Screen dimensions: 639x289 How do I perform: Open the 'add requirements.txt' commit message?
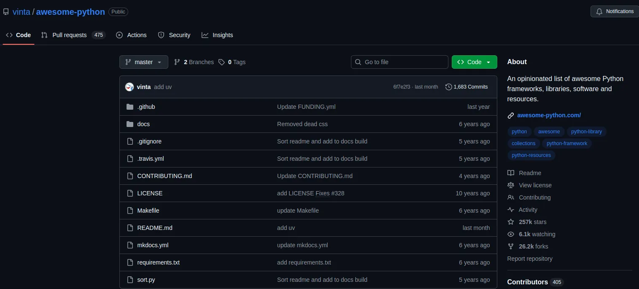pos(304,262)
